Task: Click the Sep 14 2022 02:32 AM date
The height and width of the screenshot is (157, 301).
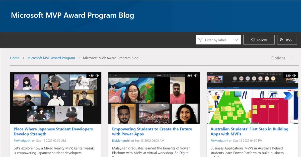Action: (x=51, y=140)
